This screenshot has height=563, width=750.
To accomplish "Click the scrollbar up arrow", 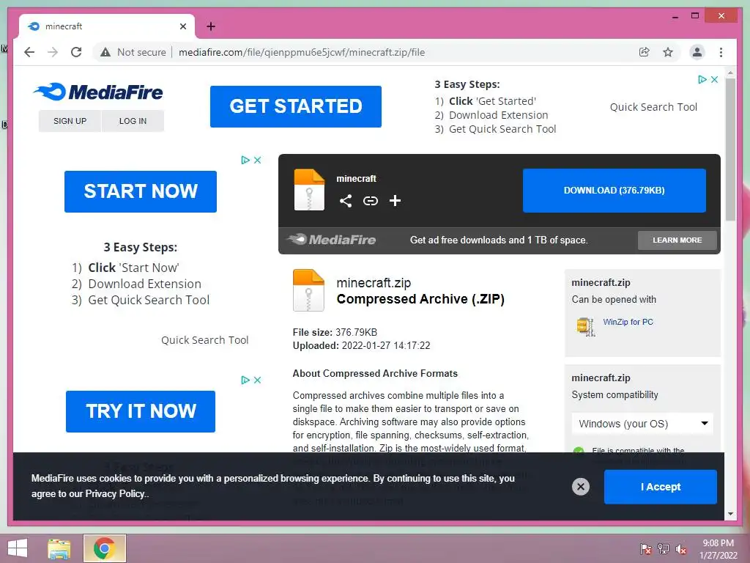I will tap(730, 73).
